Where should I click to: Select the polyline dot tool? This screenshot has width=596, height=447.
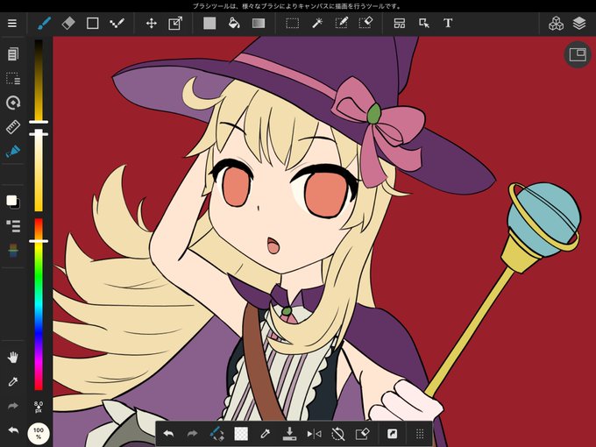click(x=117, y=23)
